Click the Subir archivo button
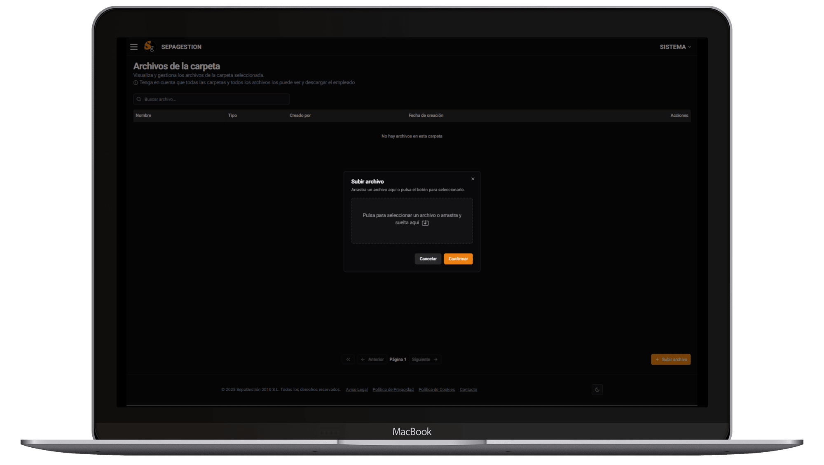Screen dimensions: 824x465 coord(671,360)
